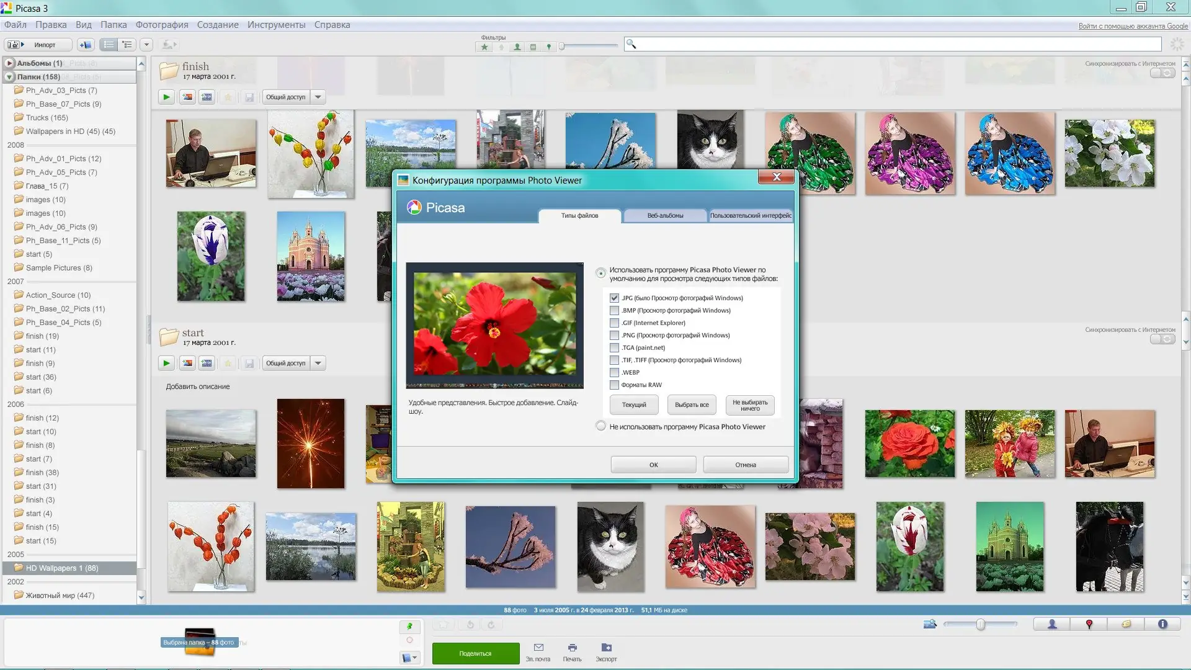The width and height of the screenshot is (1191, 670).
Task: Expand the Альбомы (1) section
Action: click(x=9, y=63)
